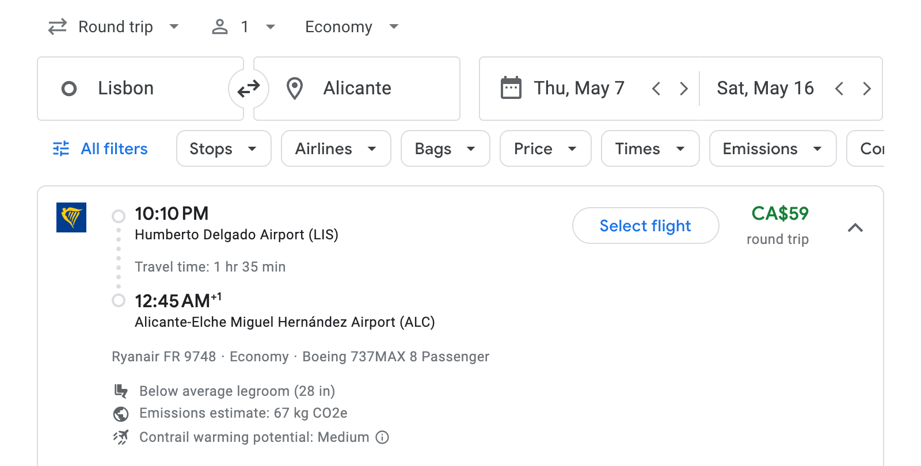Swap origin and destination airports
This screenshot has height=466, width=921.
pos(248,88)
